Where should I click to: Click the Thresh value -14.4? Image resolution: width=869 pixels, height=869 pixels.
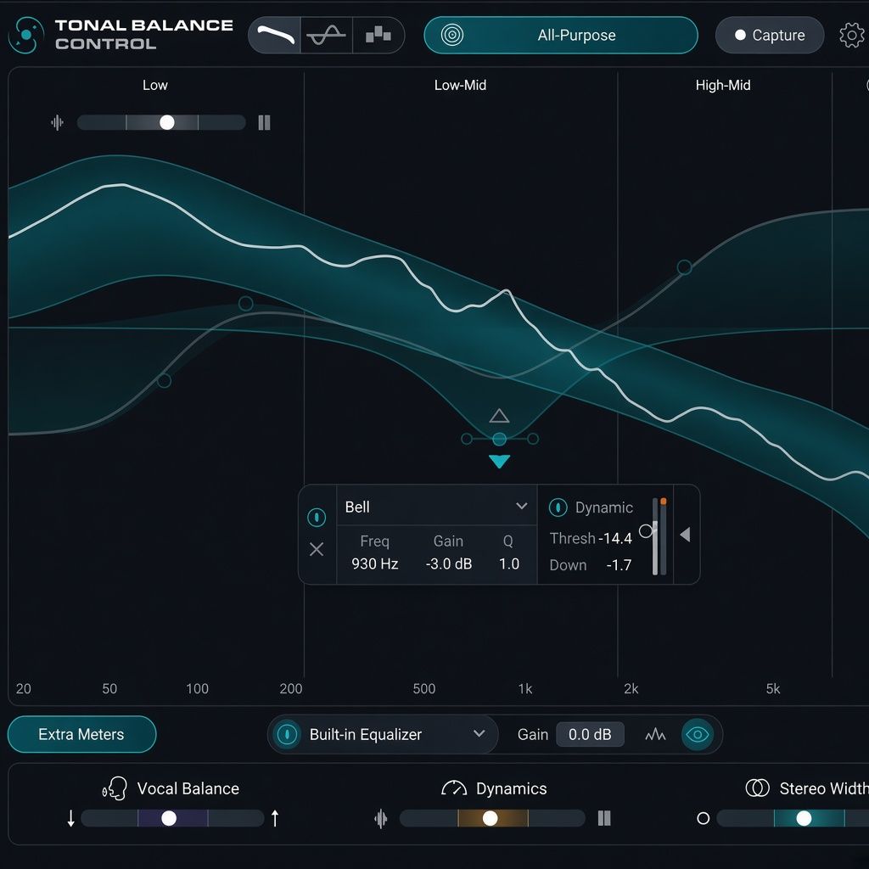[x=615, y=538]
